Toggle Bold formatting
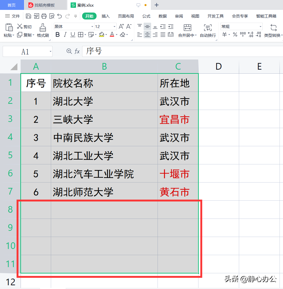The height and width of the screenshot is (289, 283). point(58,34)
